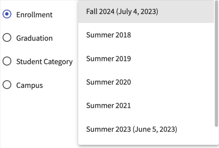This screenshot has height=148, width=219.
Task: Click the Enrollment label text
Action: point(34,14)
